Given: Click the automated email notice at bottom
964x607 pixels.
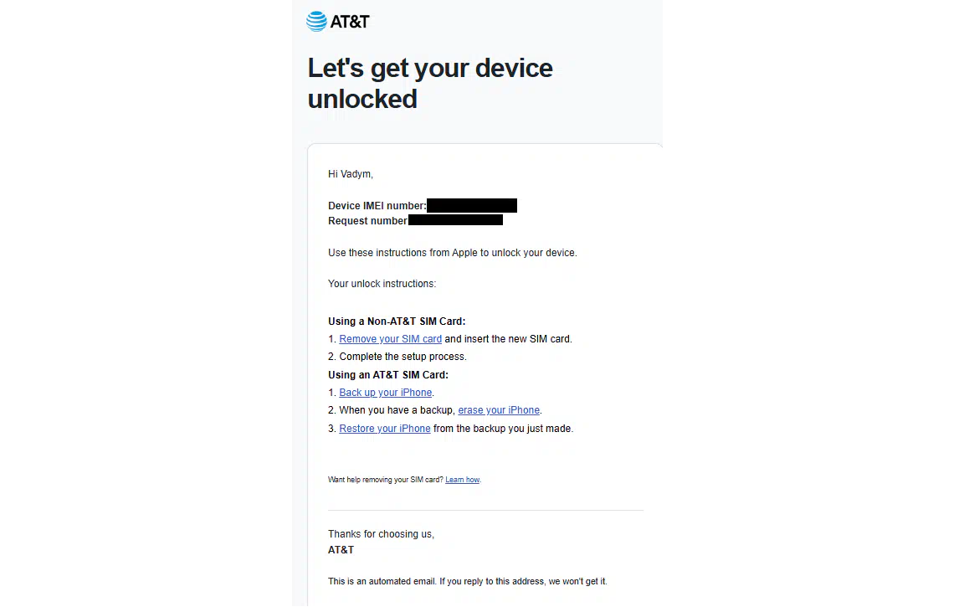Looking at the screenshot, I should pos(467,581).
